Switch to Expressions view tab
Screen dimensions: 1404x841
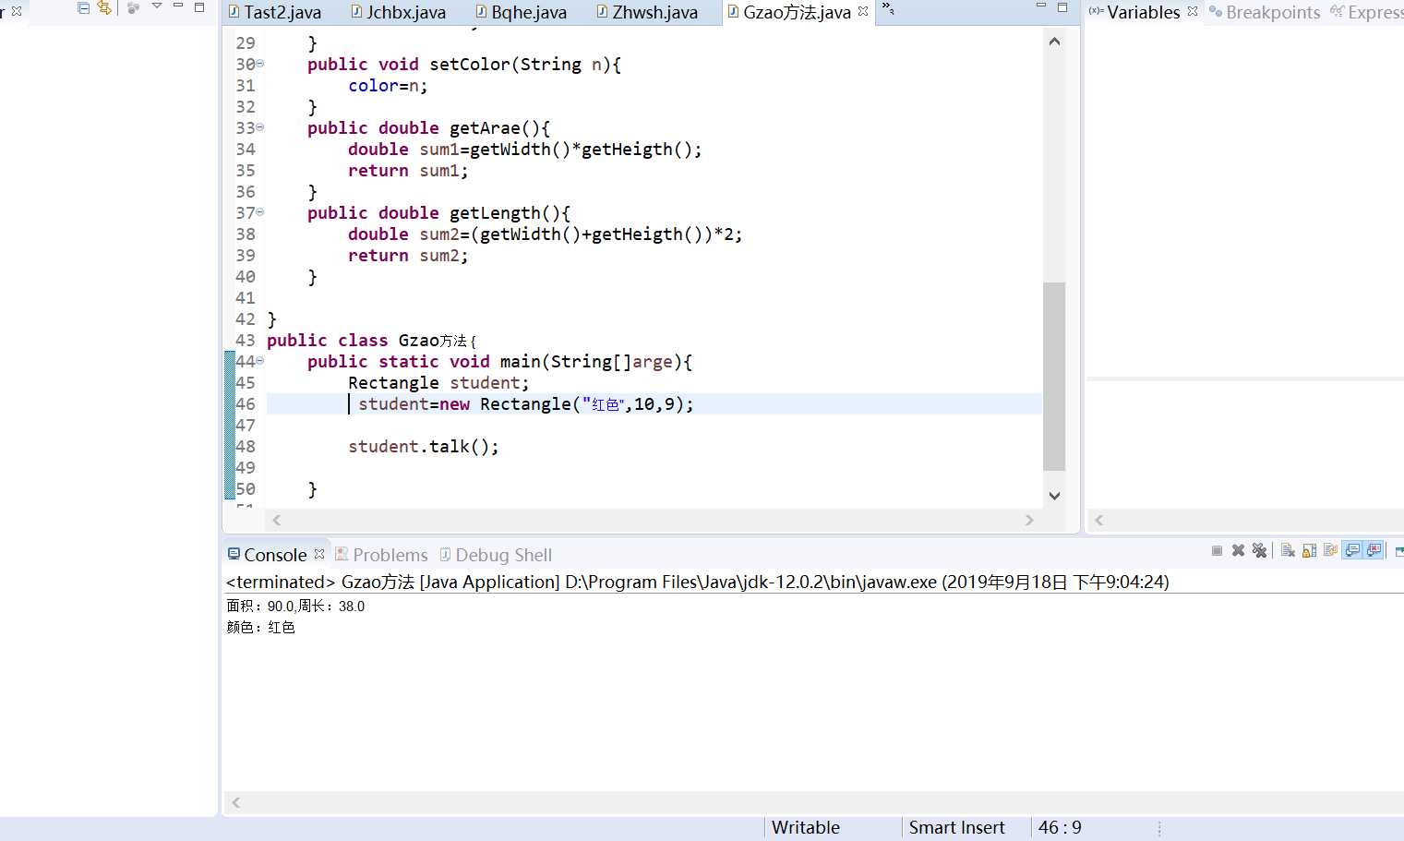pos(1367,13)
